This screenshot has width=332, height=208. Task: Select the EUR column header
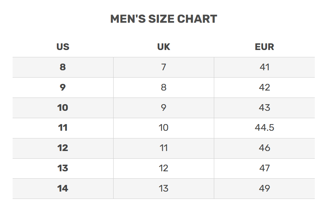click(x=264, y=47)
